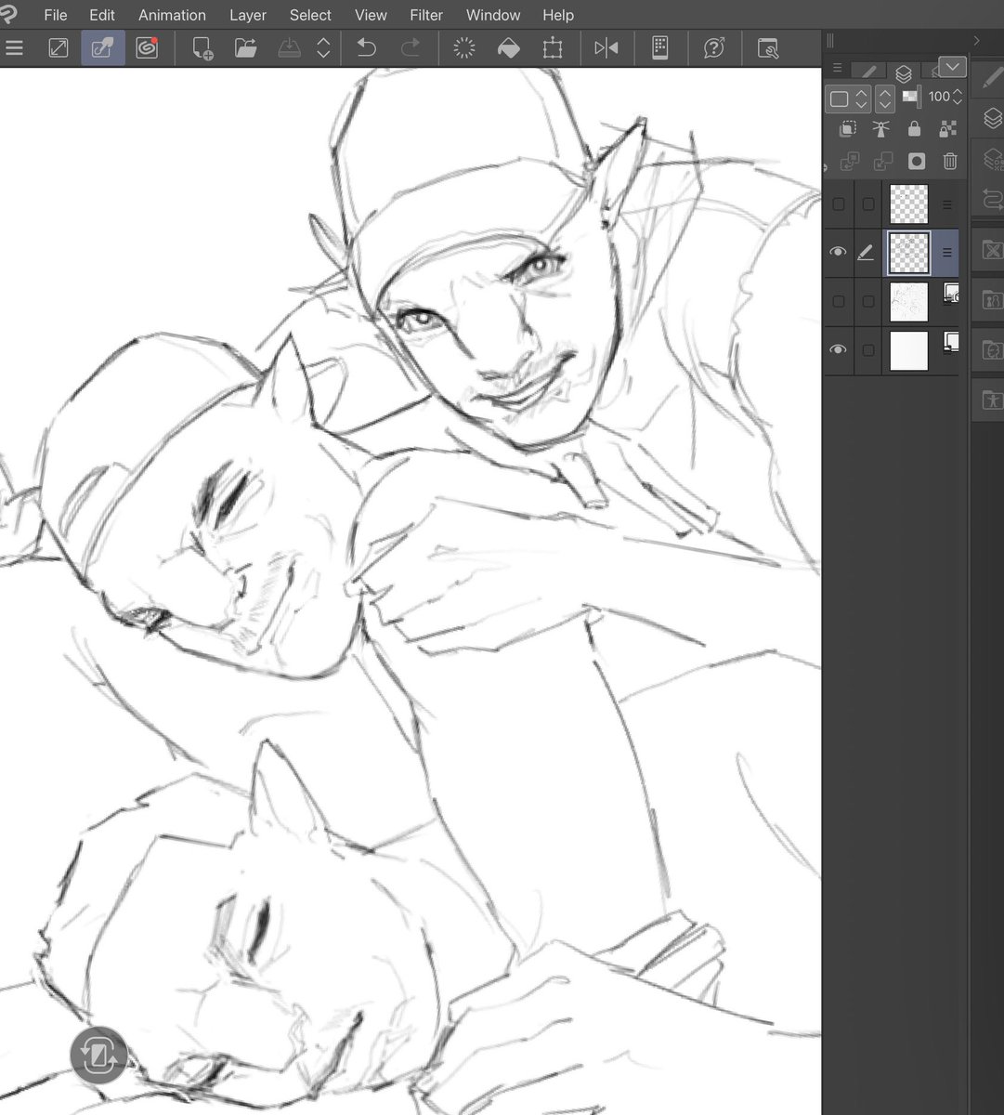Open the selected layer's three-line handle
The height and width of the screenshot is (1115, 1004).
(946, 253)
